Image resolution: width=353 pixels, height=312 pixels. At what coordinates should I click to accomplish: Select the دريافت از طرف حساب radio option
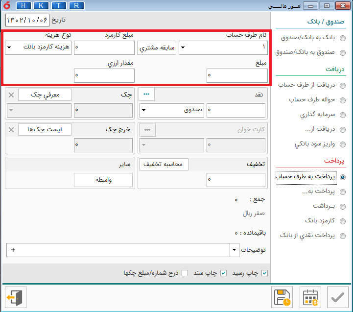tap(343, 86)
